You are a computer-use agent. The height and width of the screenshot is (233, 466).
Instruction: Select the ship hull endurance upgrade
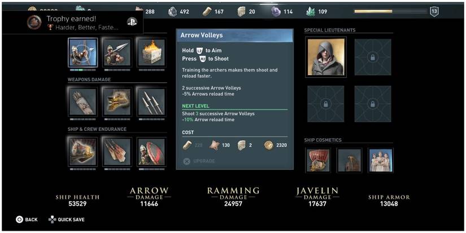tap(82, 151)
